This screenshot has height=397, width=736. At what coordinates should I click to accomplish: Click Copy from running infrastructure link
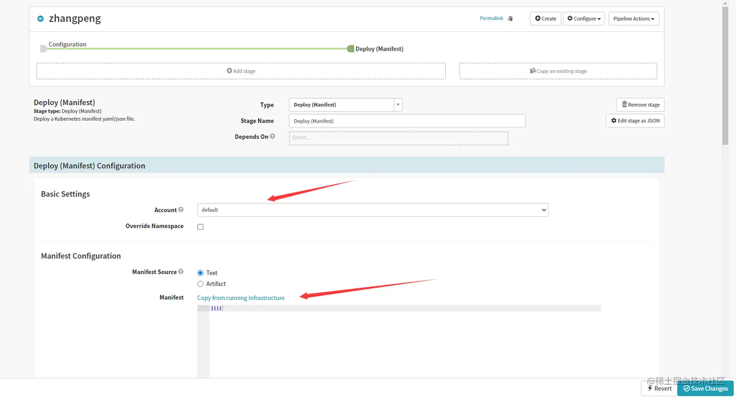tap(241, 298)
